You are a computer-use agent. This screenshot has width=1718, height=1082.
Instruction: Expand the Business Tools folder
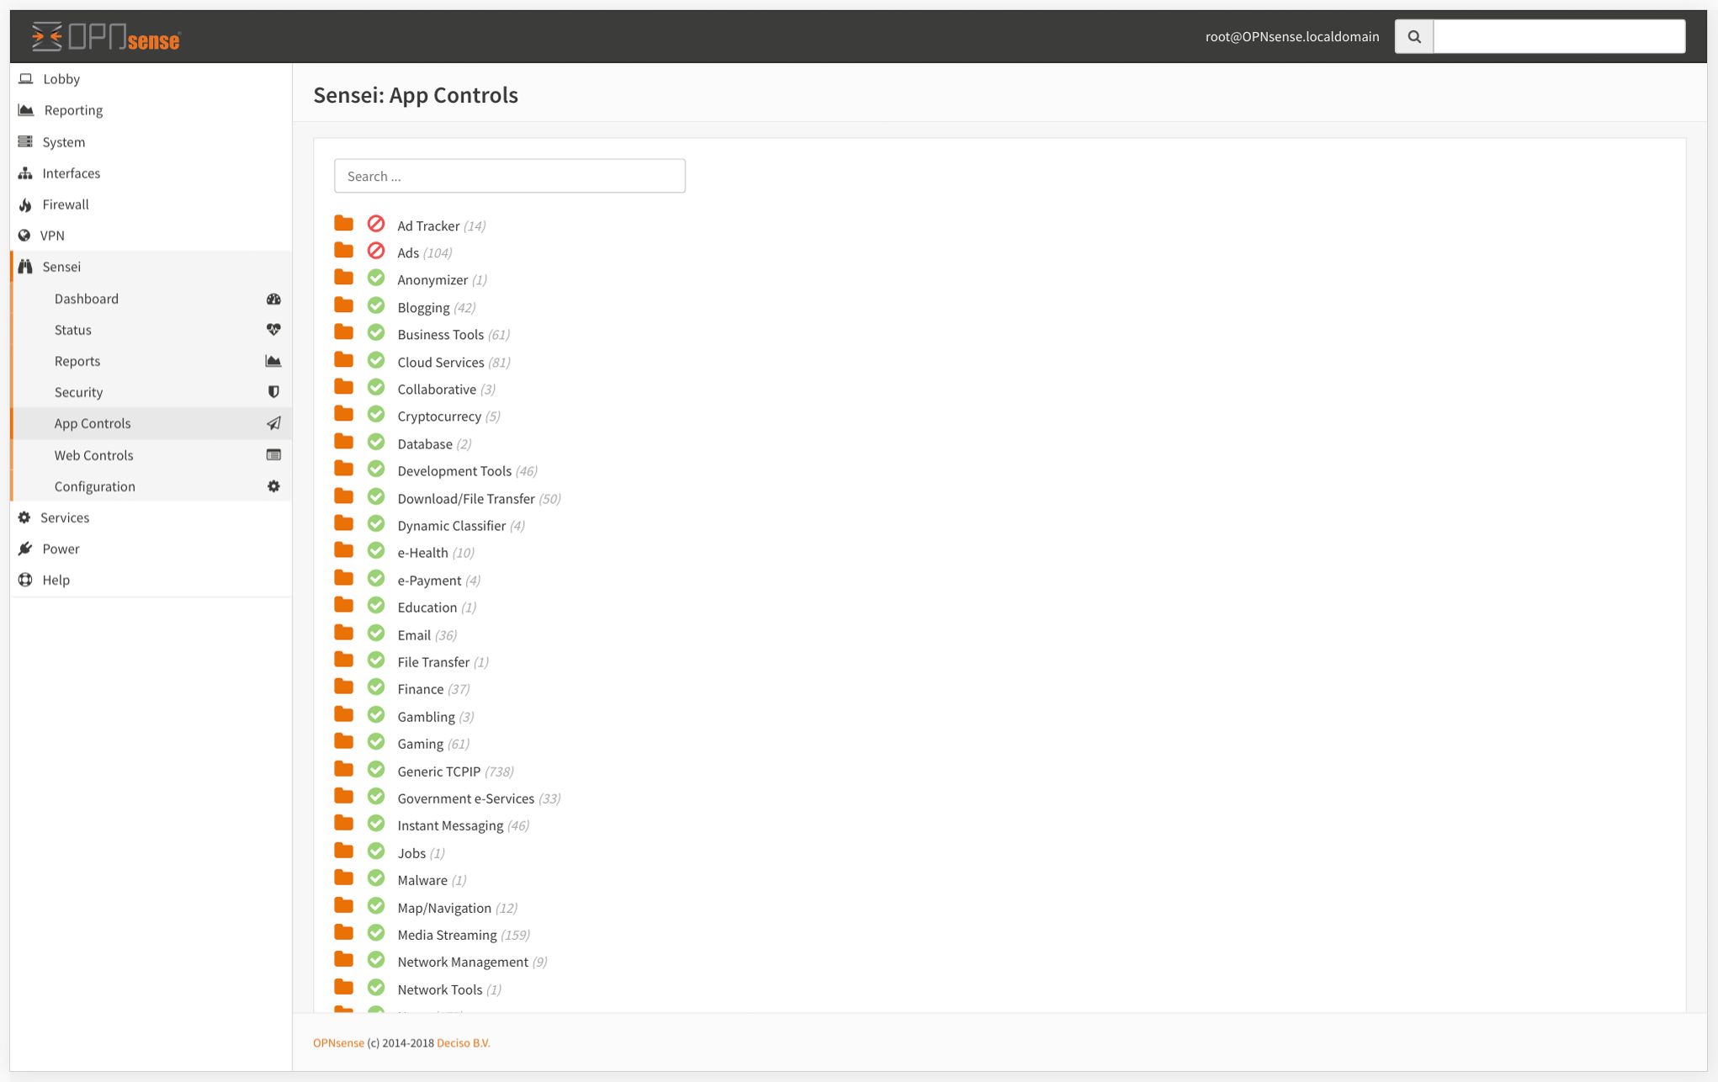pos(343,332)
